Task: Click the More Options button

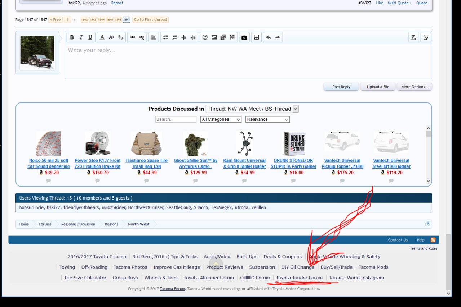Action: point(415,87)
